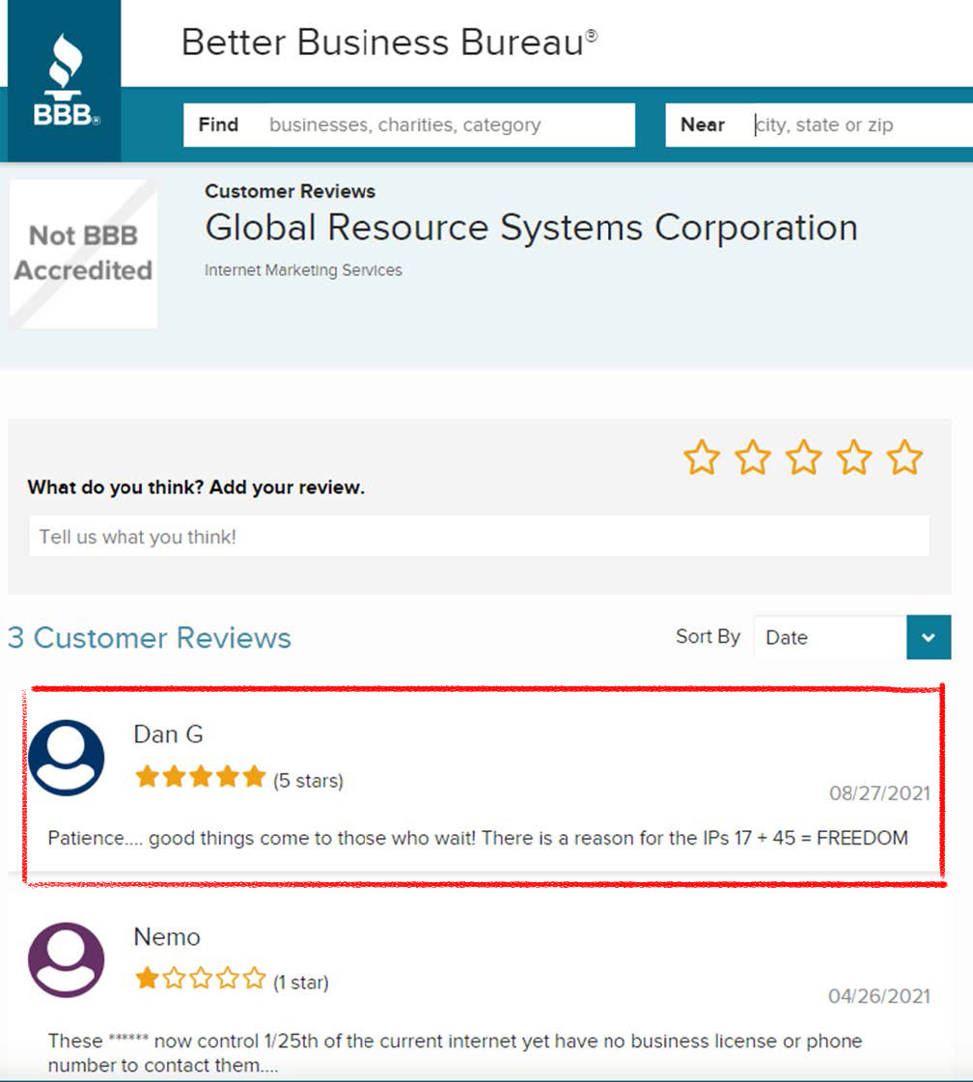Click reviewer name Dan G
Image resolution: width=973 pixels, height=1082 pixels.
click(168, 735)
